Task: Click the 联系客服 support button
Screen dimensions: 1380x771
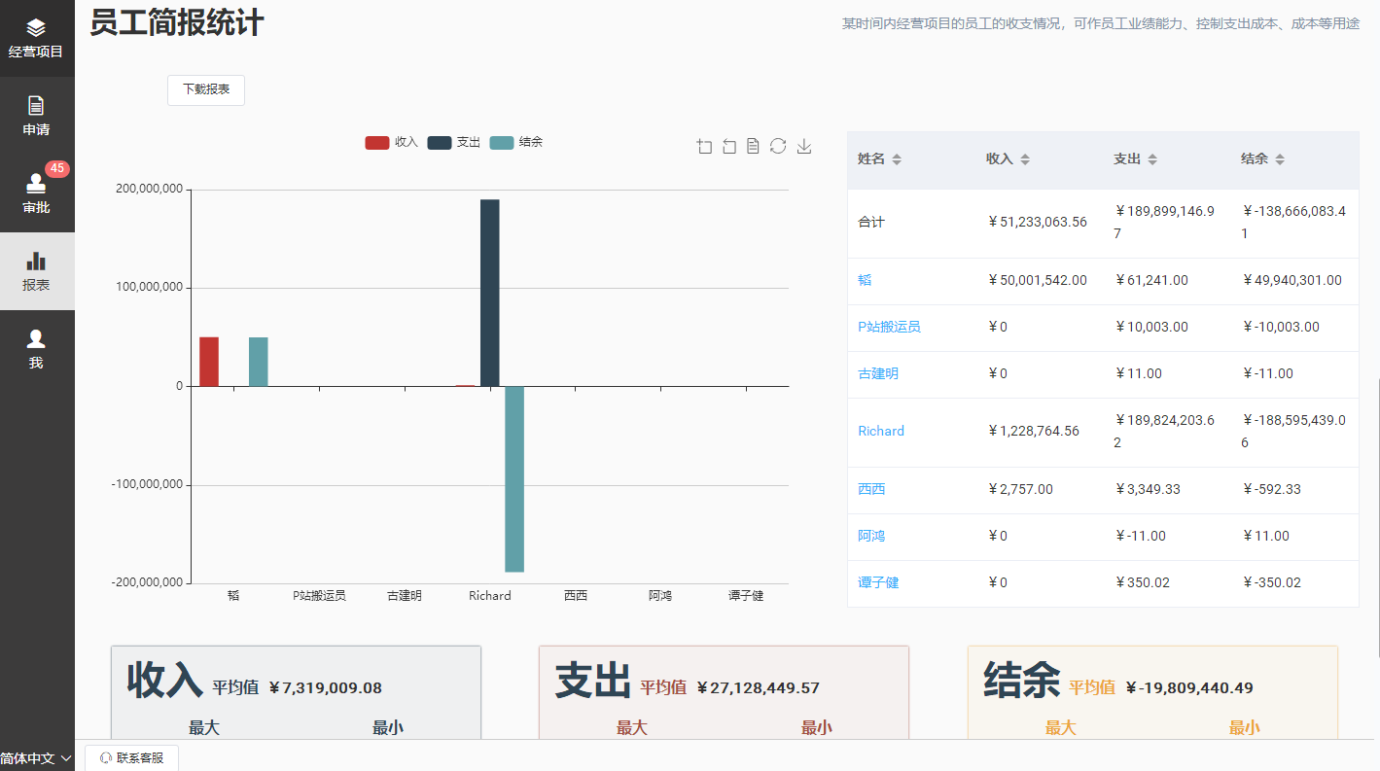Action: 131,757
